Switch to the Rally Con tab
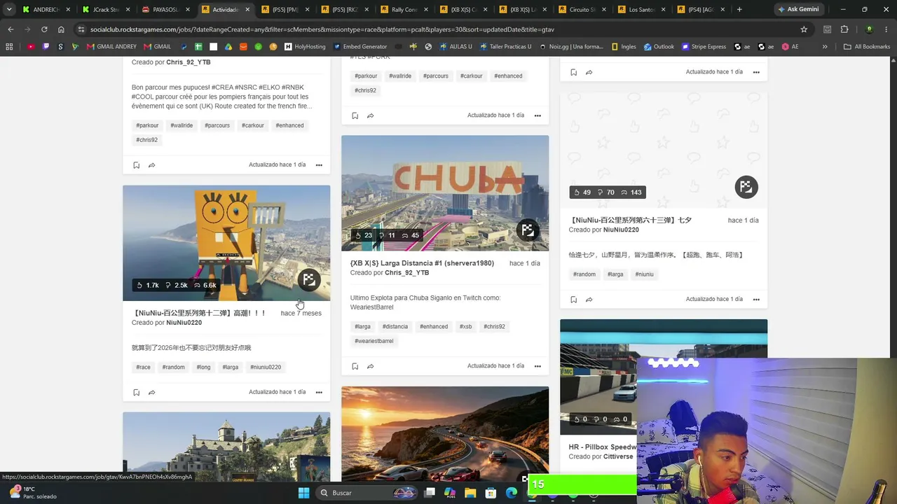The width and height of the screenshot is (897, 504). click(405, 10)
